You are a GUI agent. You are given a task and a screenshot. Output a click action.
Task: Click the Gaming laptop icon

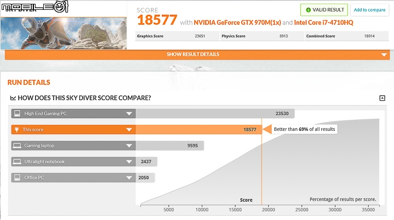coord(17,146)
